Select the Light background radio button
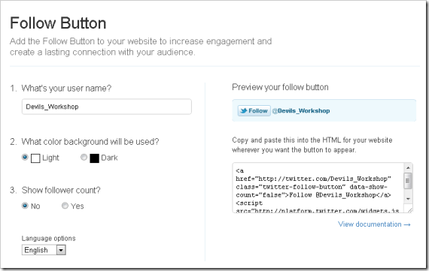Screen dimensions: 429x271 coord(25,157)
